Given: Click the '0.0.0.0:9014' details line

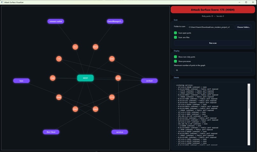Looking at the screenshot, I should pos(197,134).
